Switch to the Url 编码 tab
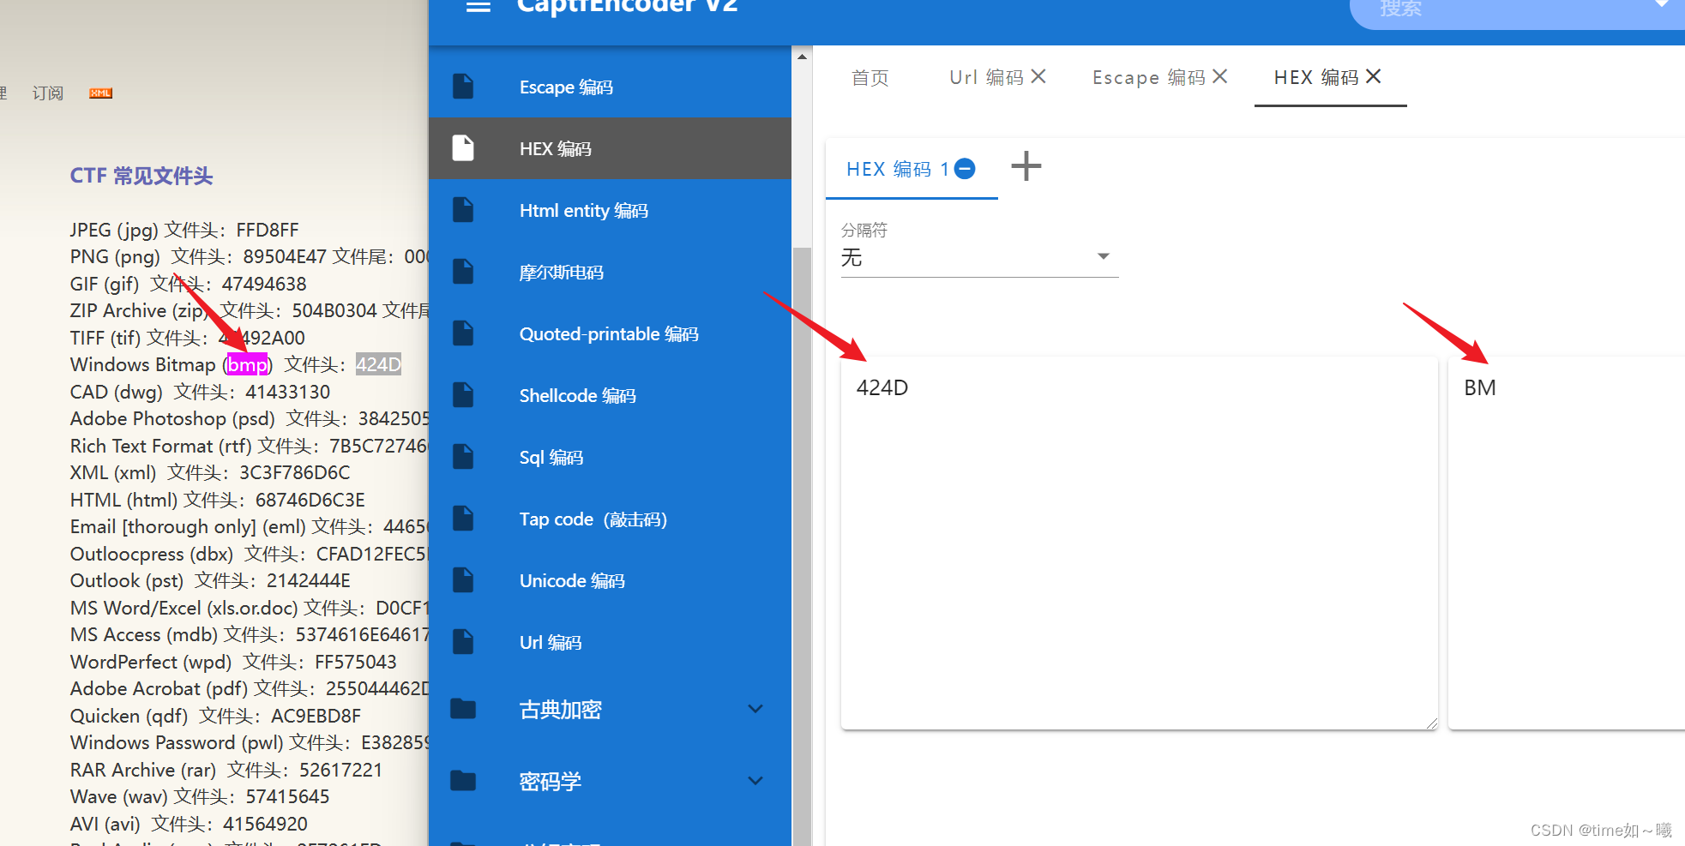This screenshot has height=846, width=1685. pyautogui.click(x=987, y=77)
